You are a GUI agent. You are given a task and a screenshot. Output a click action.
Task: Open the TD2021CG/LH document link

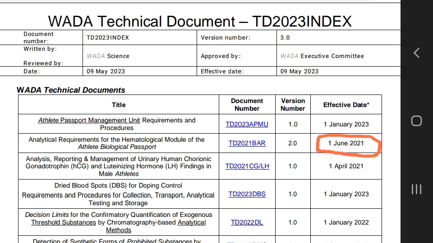pyautogui.click(x=247, y=166)
